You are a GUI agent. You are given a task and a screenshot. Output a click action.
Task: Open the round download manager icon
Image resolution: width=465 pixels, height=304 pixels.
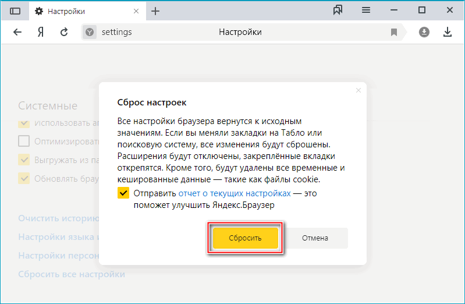click(424, 32)
